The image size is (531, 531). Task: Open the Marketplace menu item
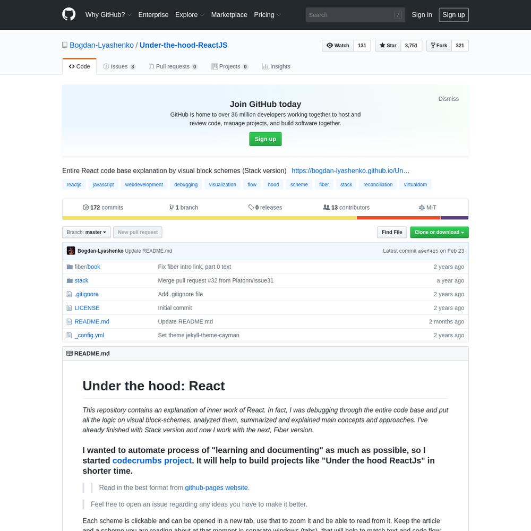click(229, 14)
